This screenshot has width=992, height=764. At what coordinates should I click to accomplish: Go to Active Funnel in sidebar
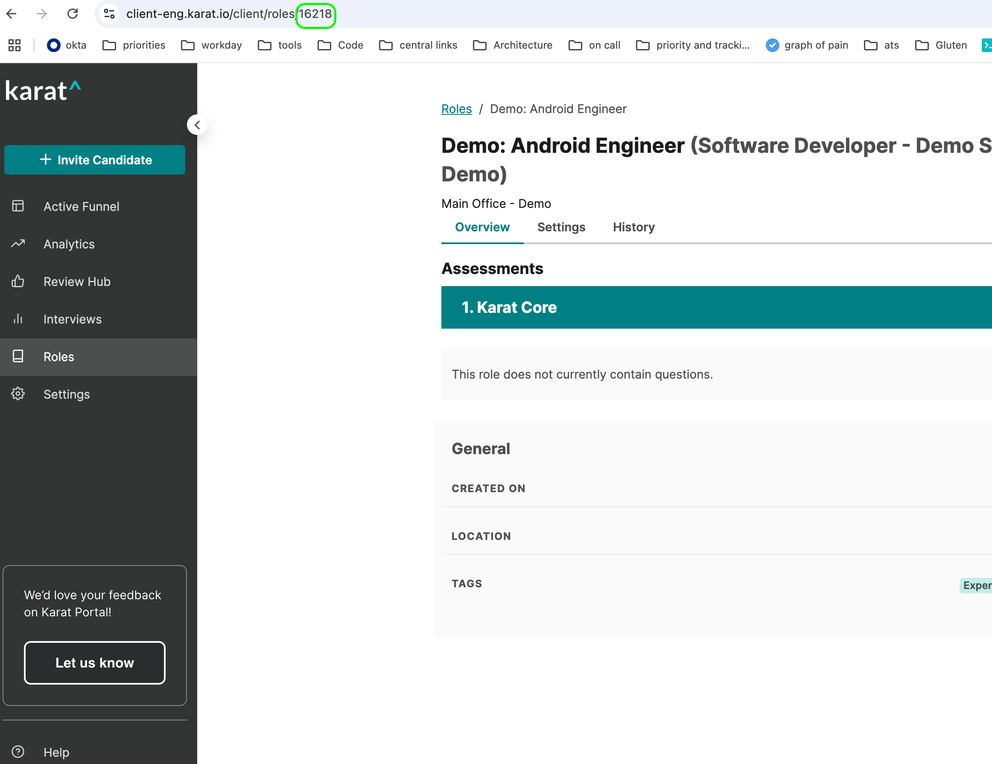pyautogui.click(x=99, y=207)
